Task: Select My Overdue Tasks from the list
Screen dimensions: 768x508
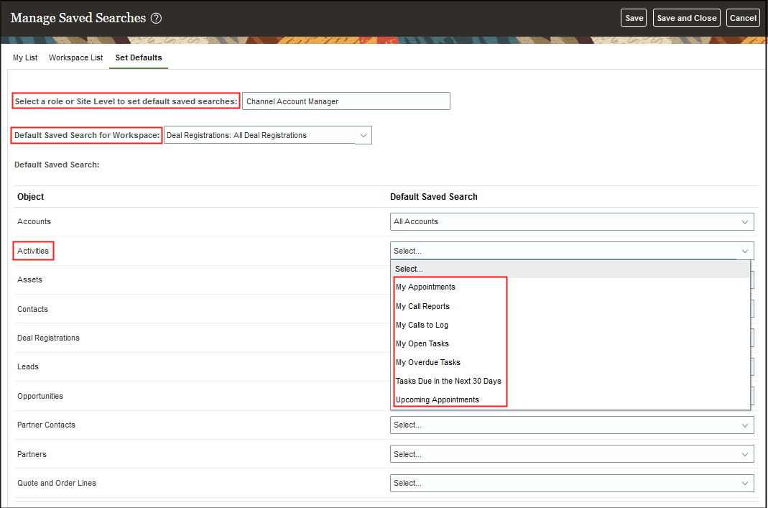Action: point(428,362)
